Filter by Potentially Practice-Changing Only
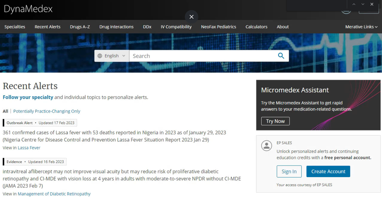The image size is (382, 197). (47, 111)
